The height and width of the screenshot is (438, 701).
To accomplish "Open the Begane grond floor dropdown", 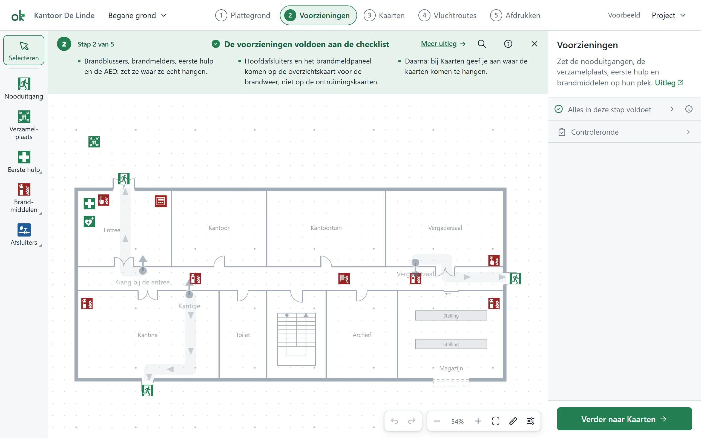I will (x=137, y=15).
